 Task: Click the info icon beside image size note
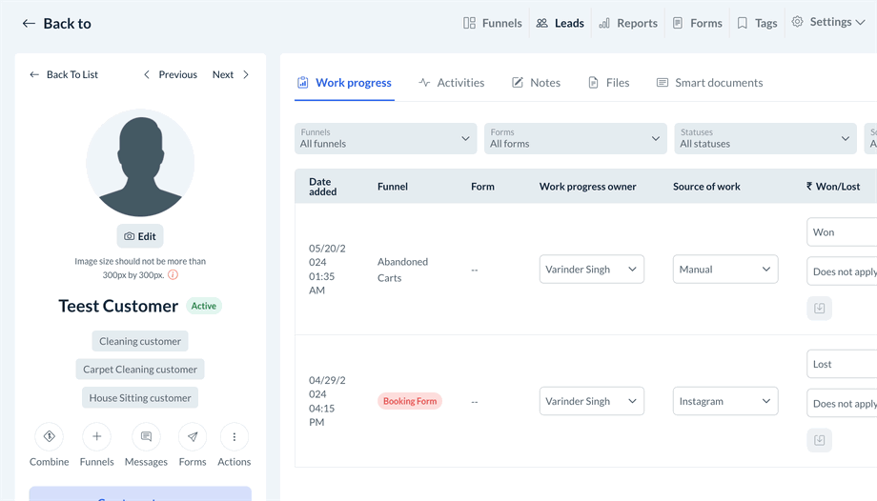pyautogui.click(x=173, y=274)
